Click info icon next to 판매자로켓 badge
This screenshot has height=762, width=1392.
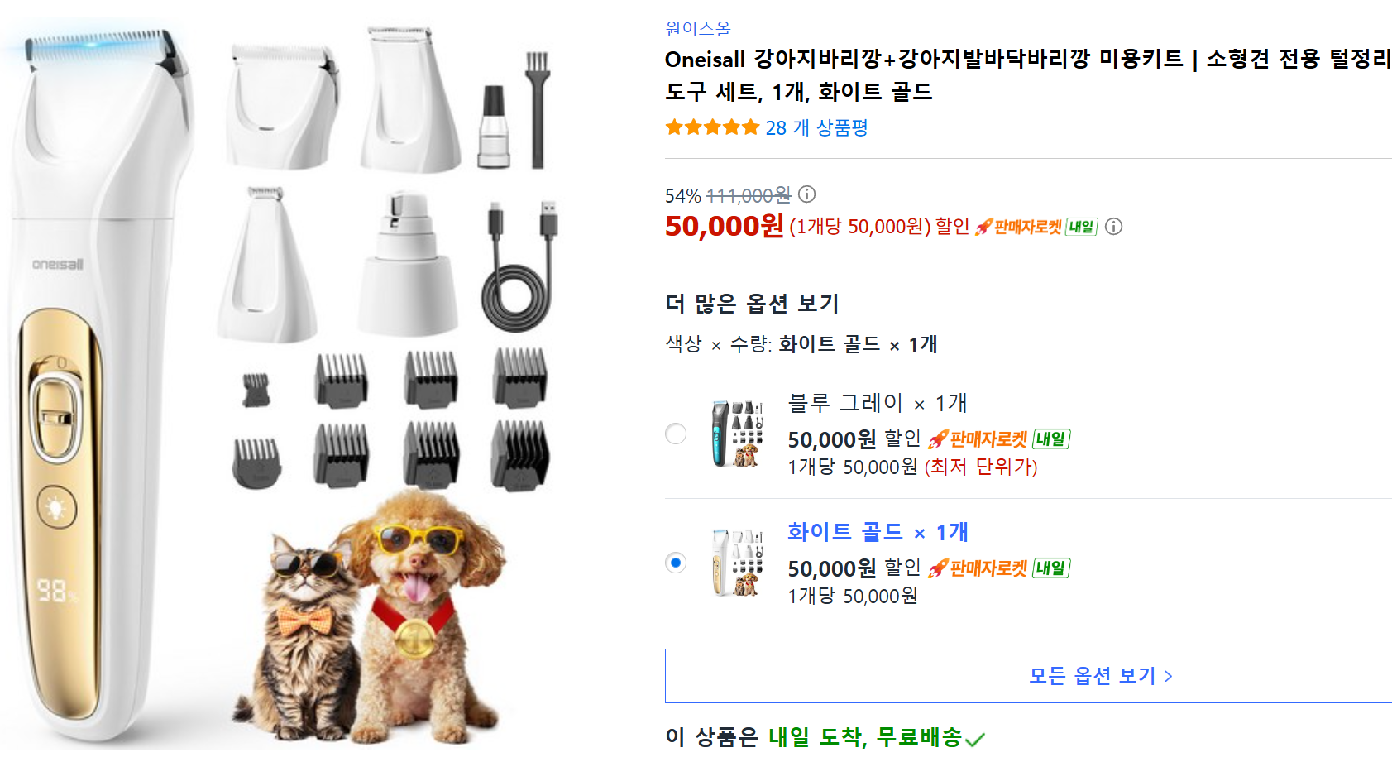click(x=1114, y=227)
